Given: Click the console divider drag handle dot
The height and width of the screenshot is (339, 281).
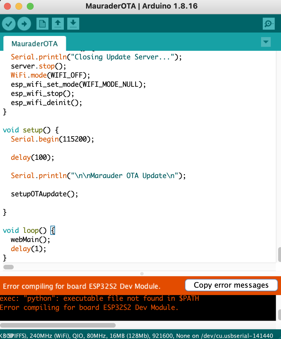Looking at the screenshot, I should point(142,274).
